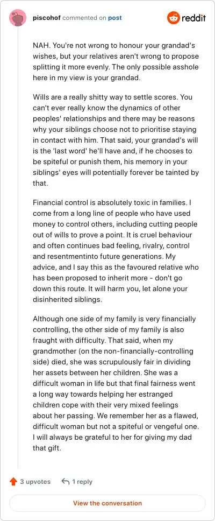Screen dimensions: 215x521
Task: Click the closing words "that gift."
Action: [x=47, y=448]
